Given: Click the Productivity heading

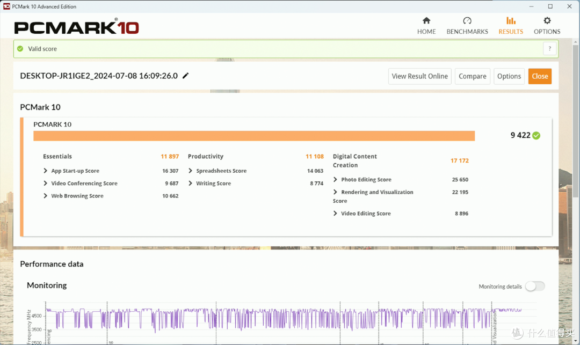Looking at the screenshot, I should point(206,157).
